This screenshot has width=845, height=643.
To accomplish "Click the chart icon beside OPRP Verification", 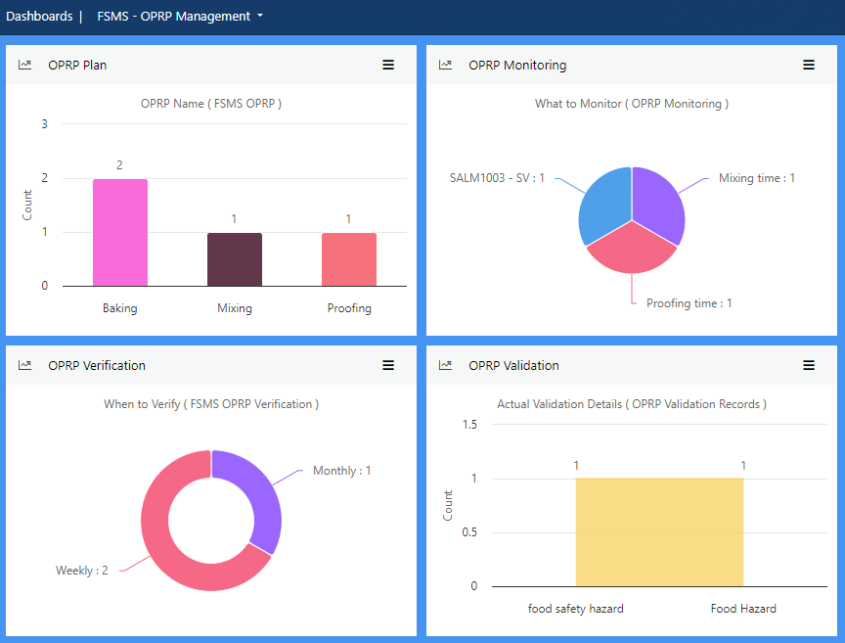I will tap(24, 365).
